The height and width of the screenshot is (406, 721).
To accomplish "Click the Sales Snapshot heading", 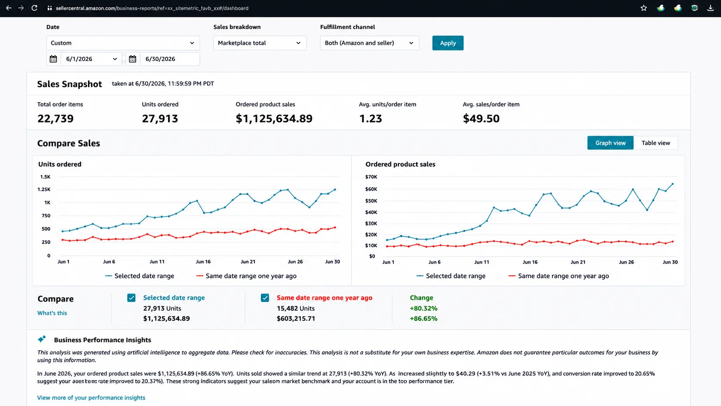I will [69, 84].
